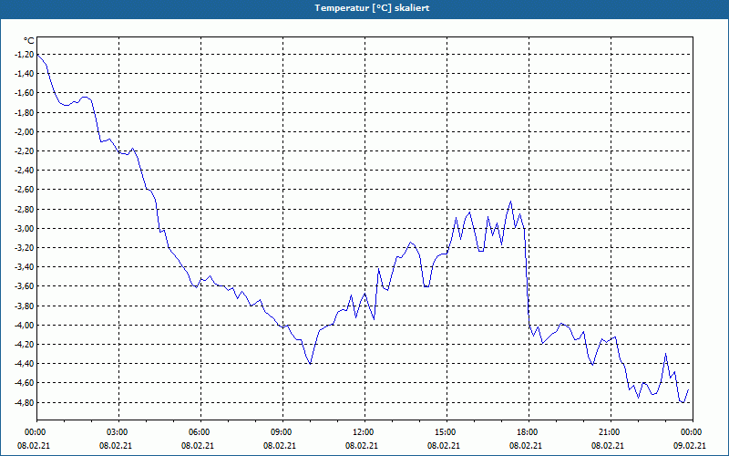Click the -2,80 y-axis label
This screenshot has height=456, width=729.
pyautogui.click(x=25, y=210)
